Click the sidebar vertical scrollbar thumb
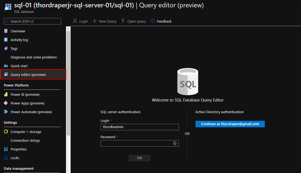This screenshot has width=301, height=173. pyautogui.click(x=68, y=83)
